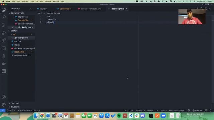
Task: Open the Docker whale view
Action: tap(4, 64)
